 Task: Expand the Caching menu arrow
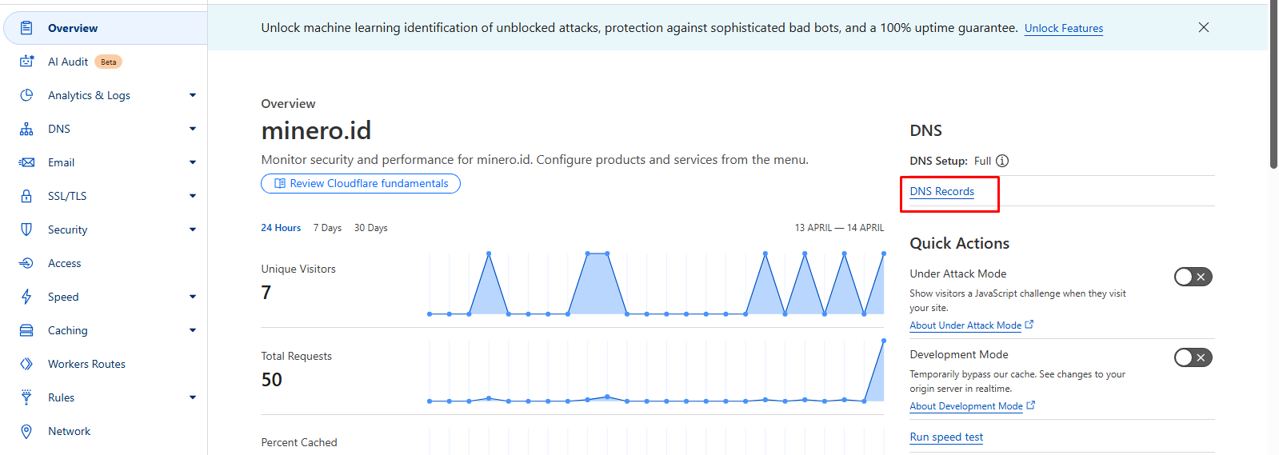click(193, 330)
